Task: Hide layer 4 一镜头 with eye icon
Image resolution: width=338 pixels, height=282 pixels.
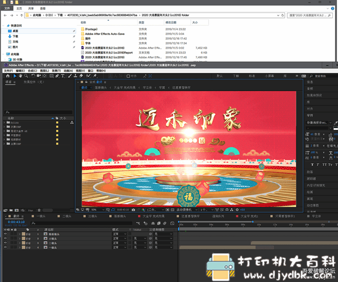Action: (5, 248)
